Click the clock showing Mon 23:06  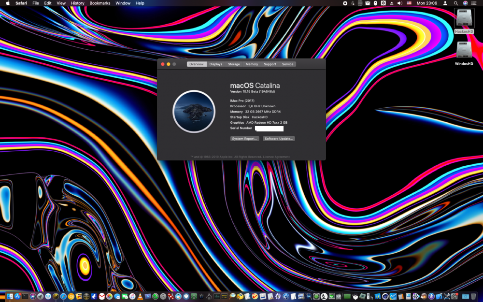click(x=426, y=3)
